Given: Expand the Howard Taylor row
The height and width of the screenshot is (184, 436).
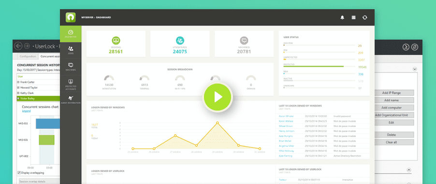Looking at the screenshot, I should click(18, 87).
